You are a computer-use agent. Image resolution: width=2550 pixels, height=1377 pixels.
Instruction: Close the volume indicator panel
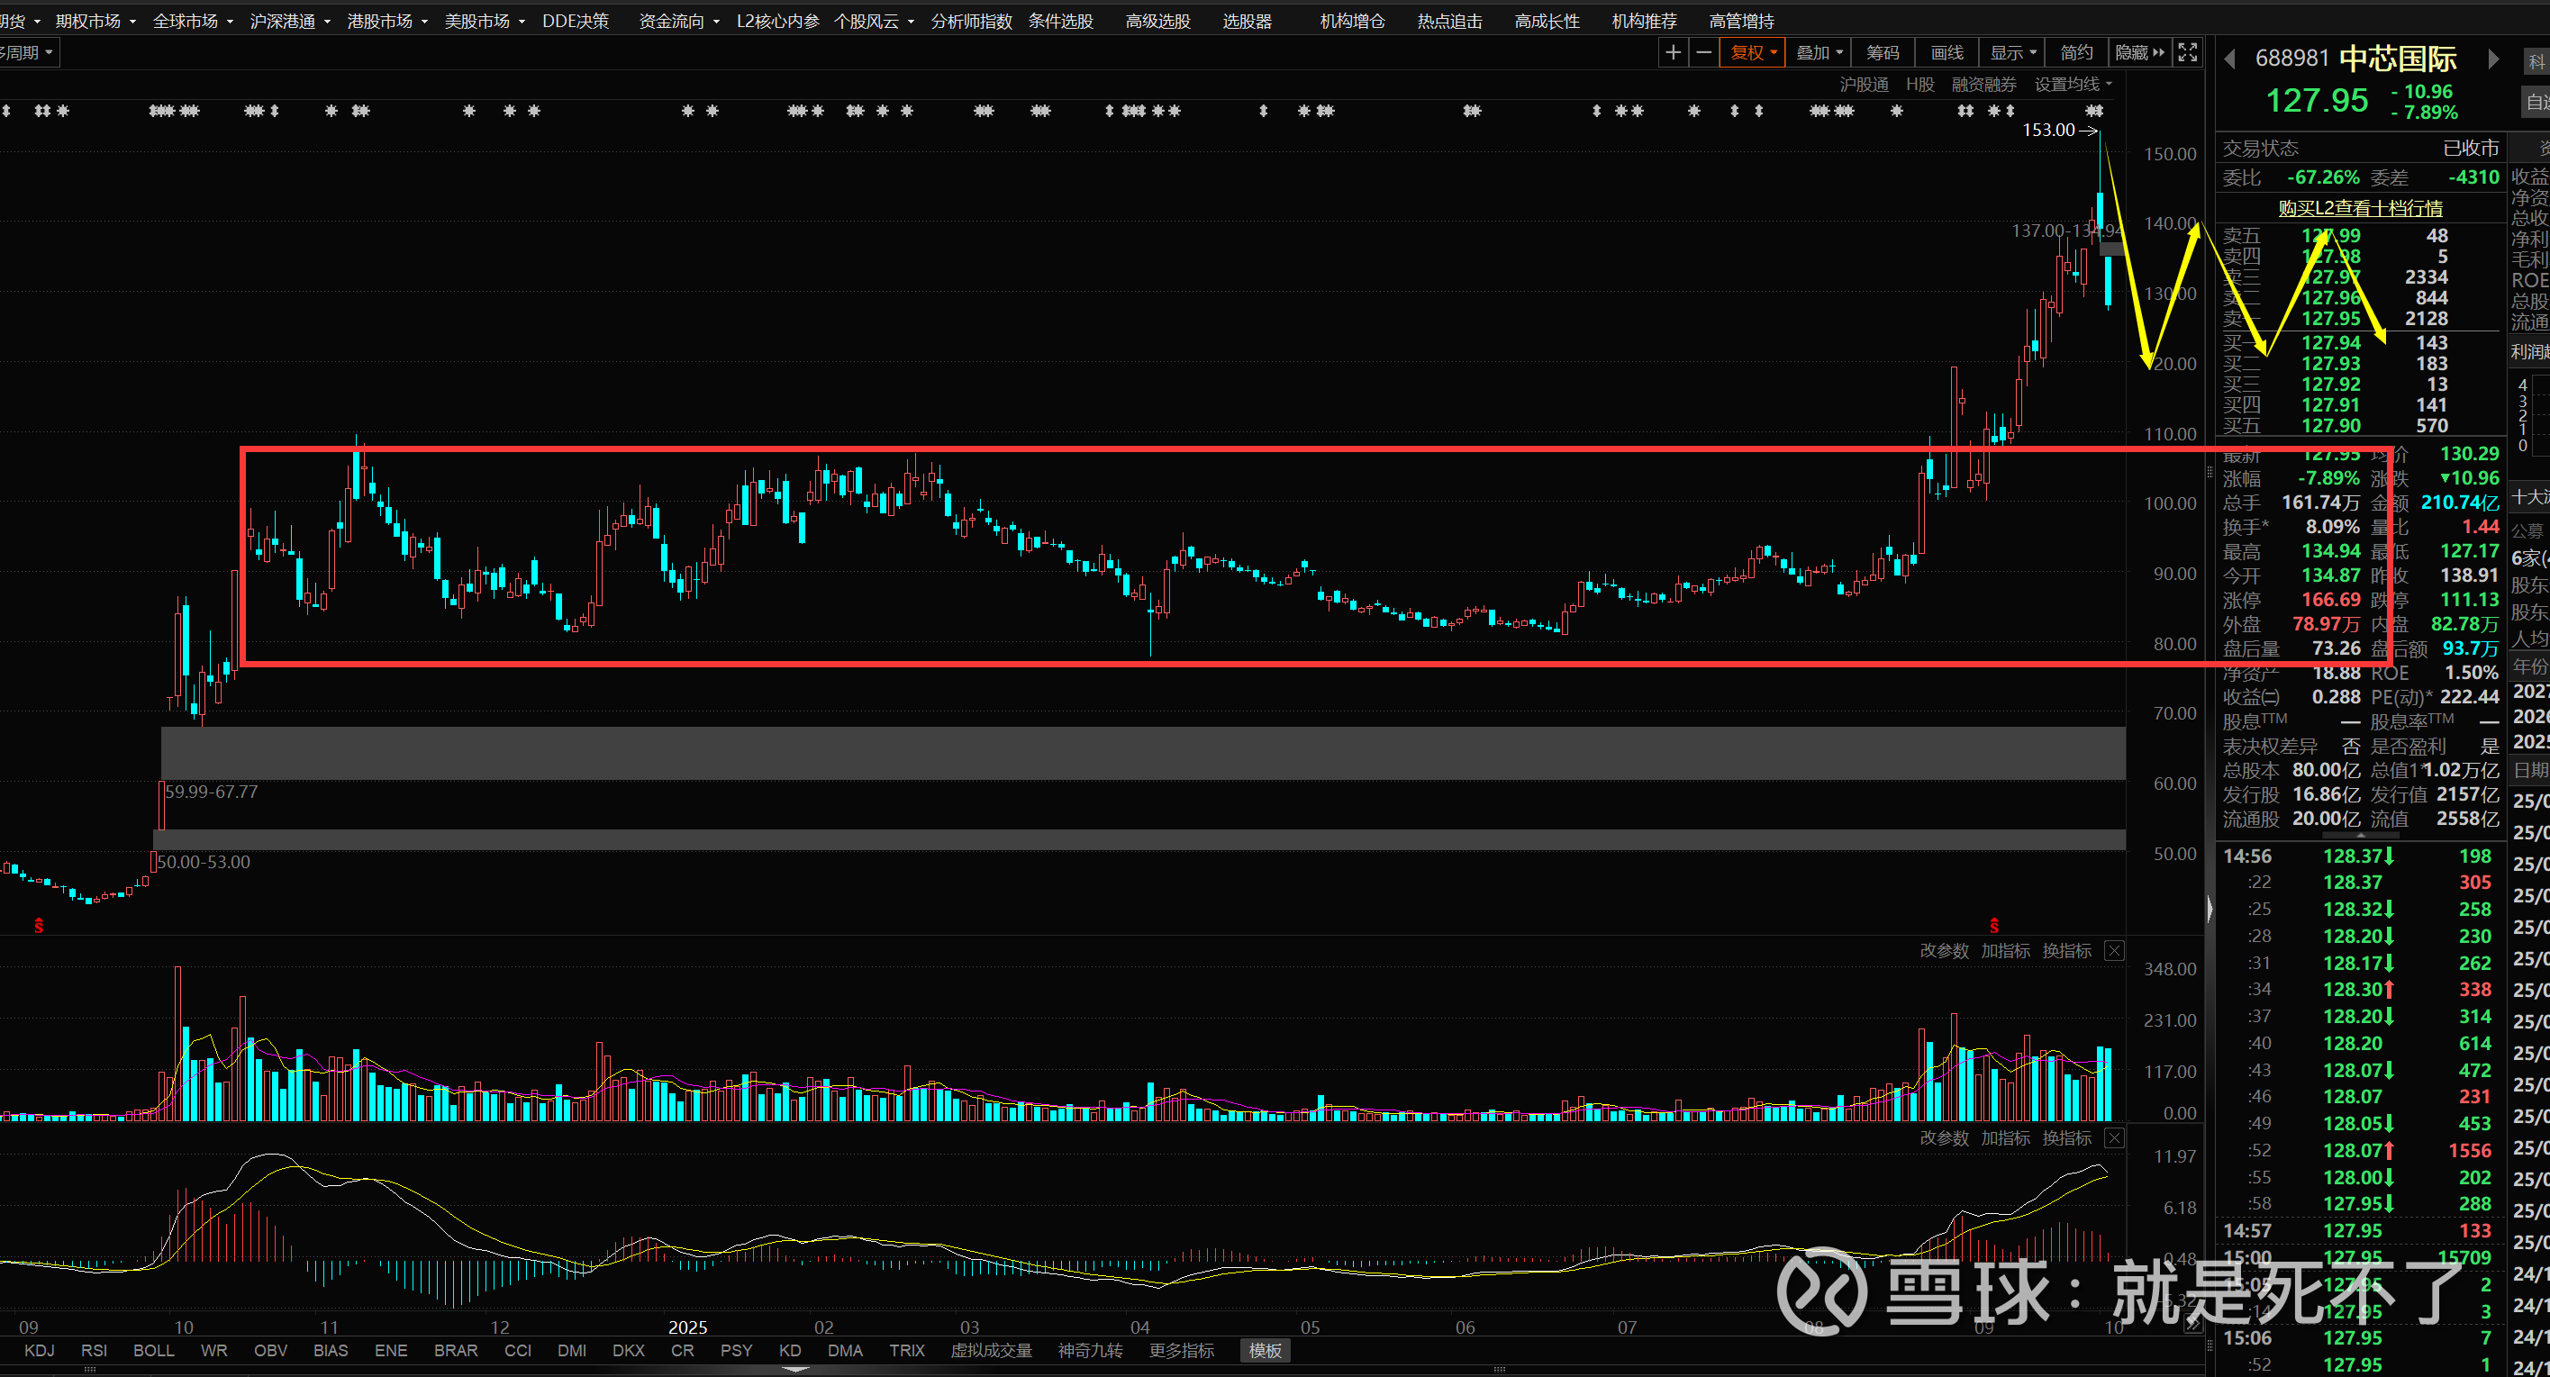[x=2113, y=950]
